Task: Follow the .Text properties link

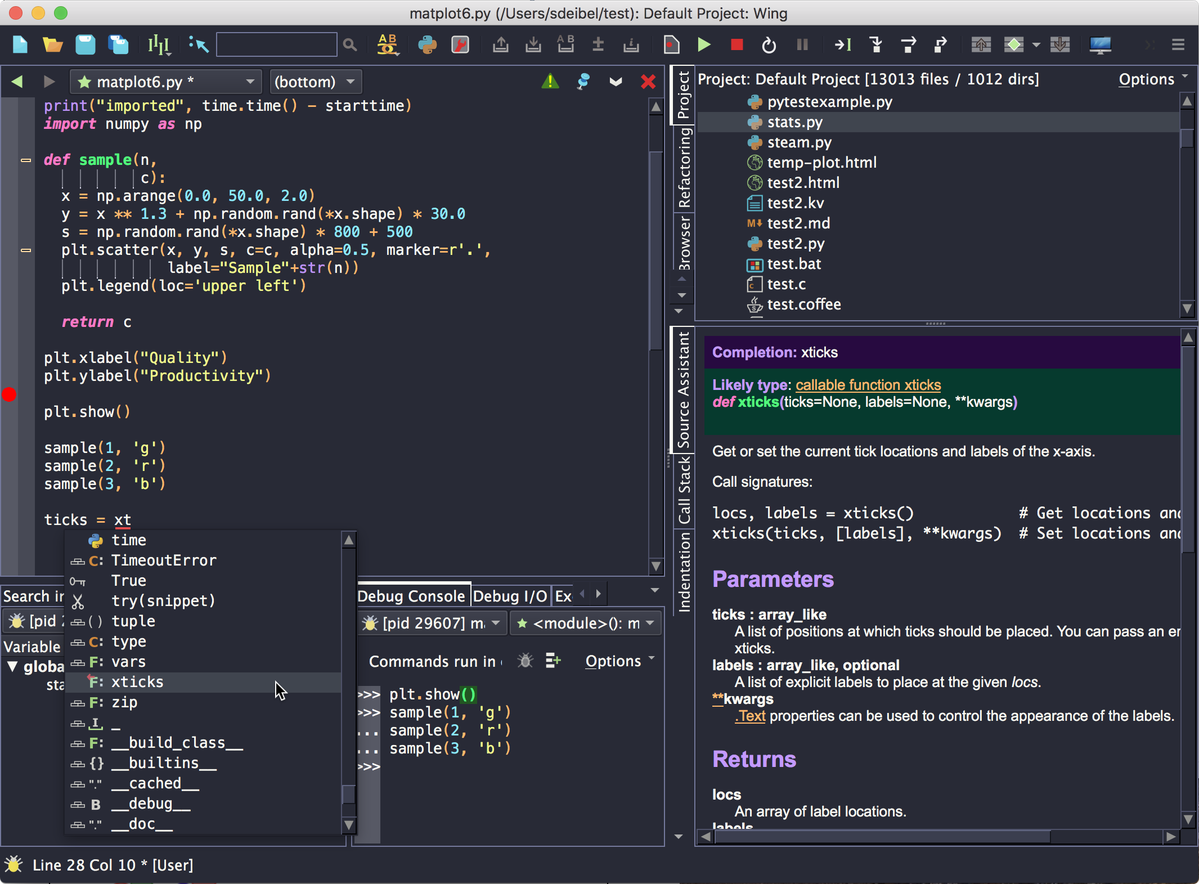Action: [750, 716]
